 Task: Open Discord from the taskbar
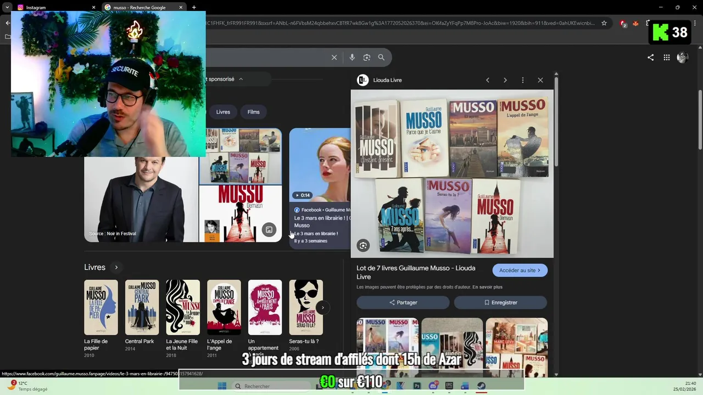click(433, 386)
